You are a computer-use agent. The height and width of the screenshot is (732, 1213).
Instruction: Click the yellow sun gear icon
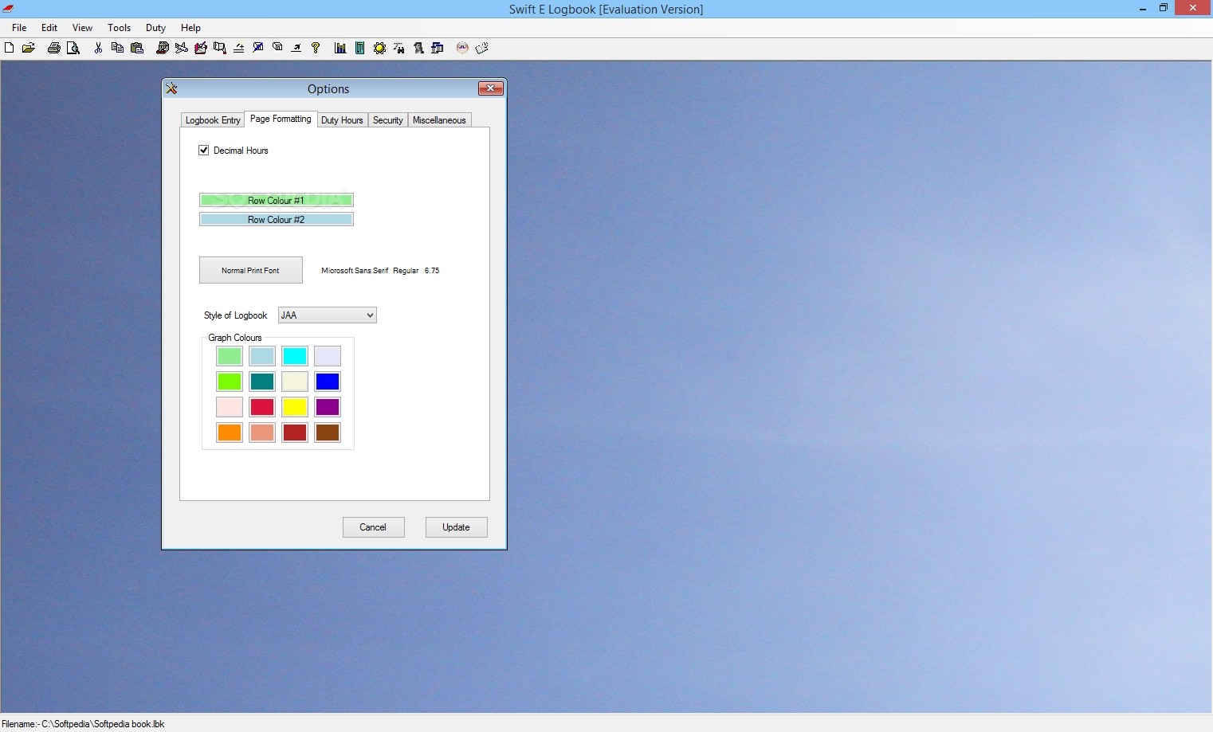(x=379, y=48)
